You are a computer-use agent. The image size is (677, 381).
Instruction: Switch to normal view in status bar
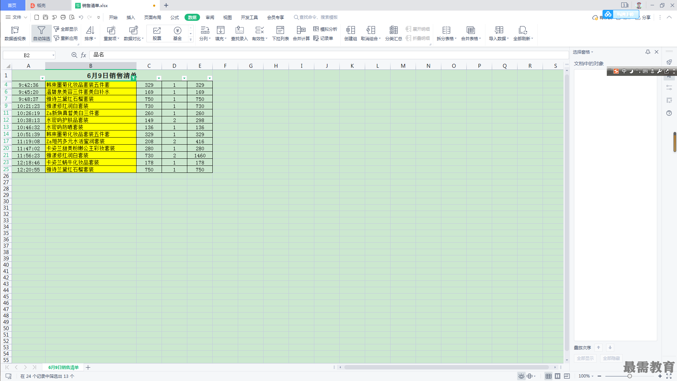pyautogui.click(x=549, y=376)
